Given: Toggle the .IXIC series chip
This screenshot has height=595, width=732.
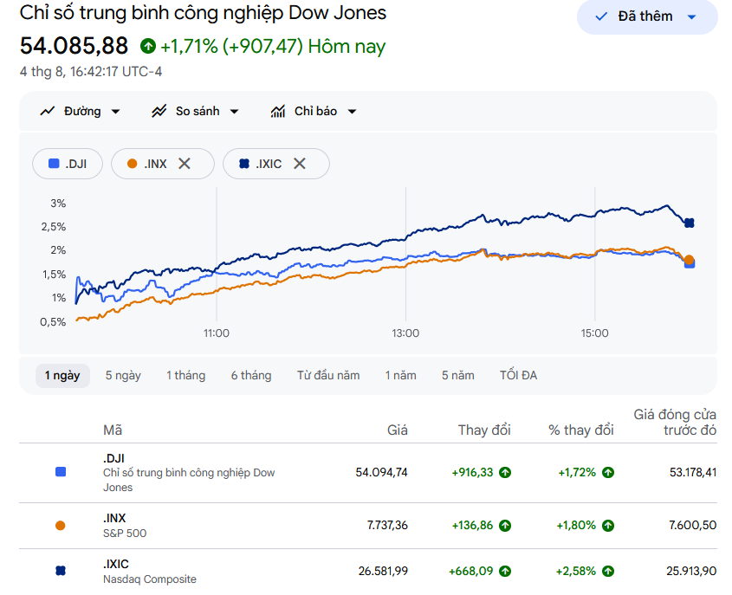Looking at the screenshot, I should coord(261,164).
